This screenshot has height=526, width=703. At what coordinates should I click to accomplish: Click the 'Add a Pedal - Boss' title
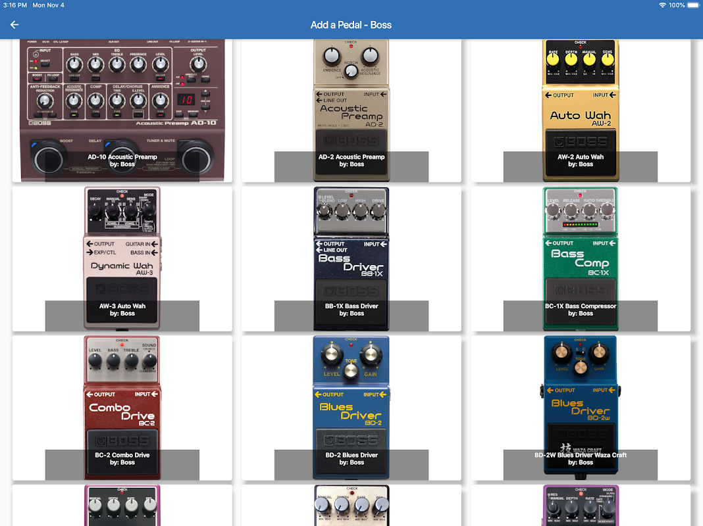pyautogui.click(x=351, y=25)
